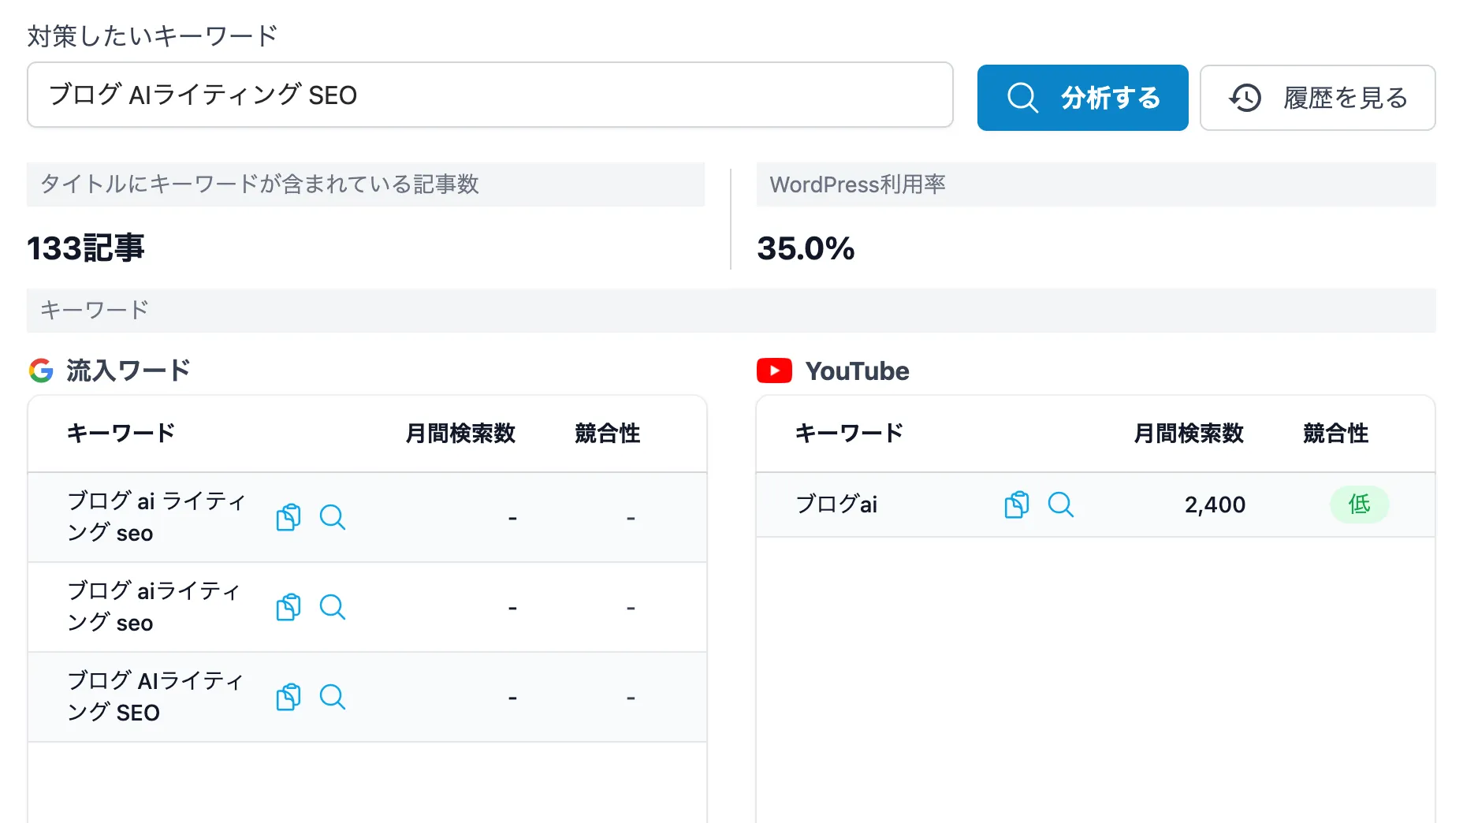Screen dimensions: 1463x823
Task: Open 履歴を見る history button
Action: pos(1317,98)
